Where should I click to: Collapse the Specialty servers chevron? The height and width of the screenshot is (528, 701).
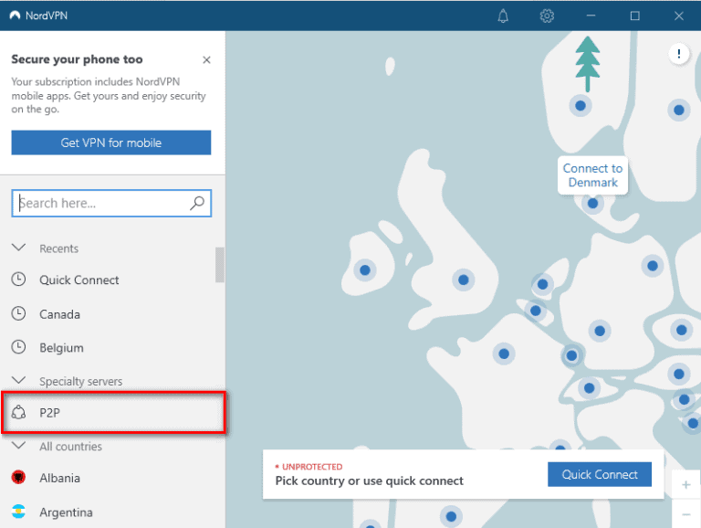pyautogui.click(x=18, y=380)
